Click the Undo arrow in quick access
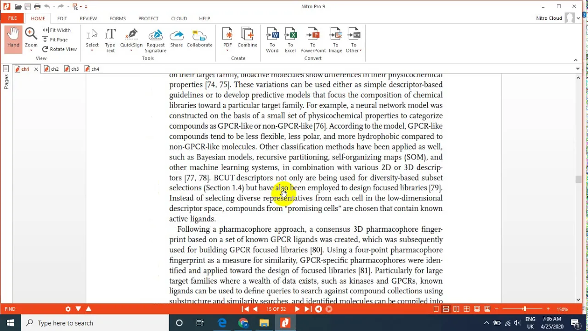This screenshot has height=331, width=588. pyautogui.click(x=47, y=6)
